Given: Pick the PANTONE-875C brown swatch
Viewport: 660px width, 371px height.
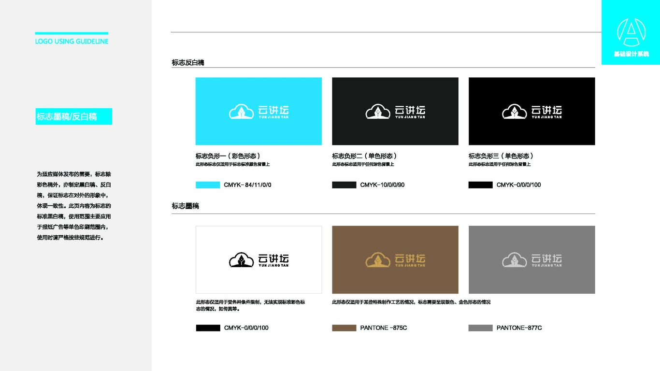Looking at the screenshot, I should [x=344, y=328].
